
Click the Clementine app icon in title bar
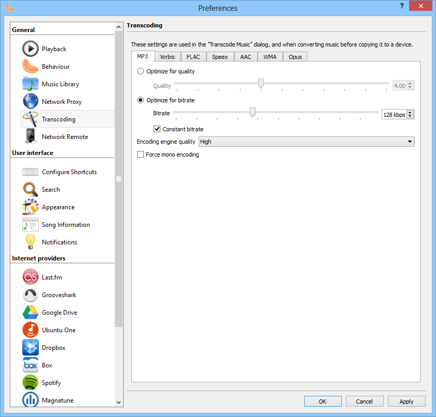pos(9,8)
